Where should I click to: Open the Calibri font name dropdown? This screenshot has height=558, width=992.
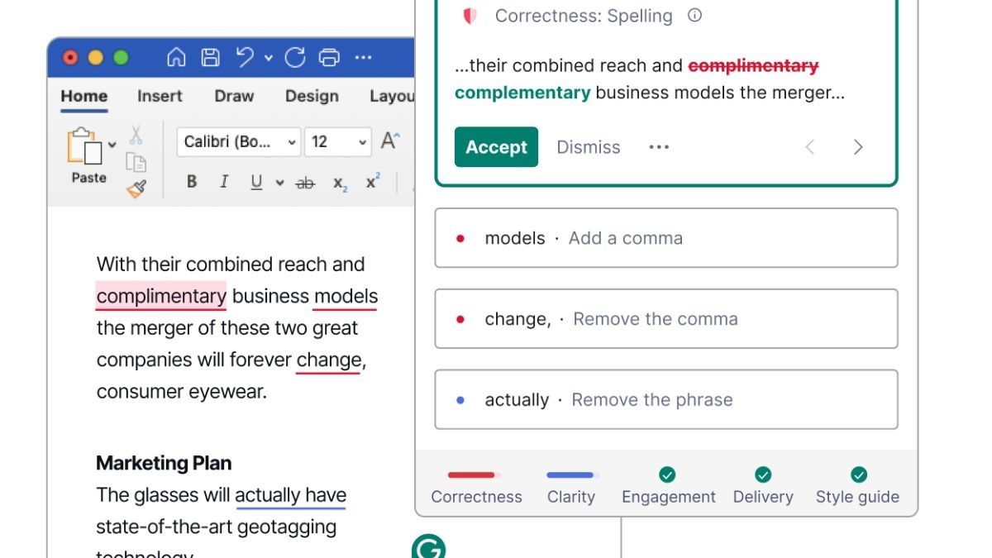(x=239, y=142)
